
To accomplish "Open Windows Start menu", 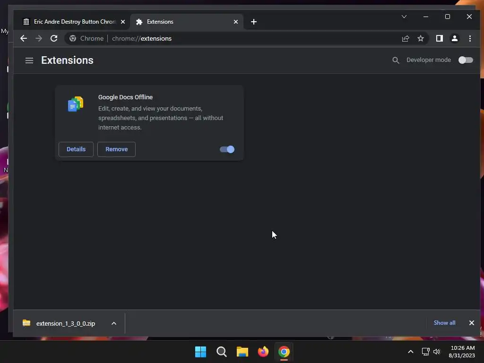I will (x=200, y=352).
